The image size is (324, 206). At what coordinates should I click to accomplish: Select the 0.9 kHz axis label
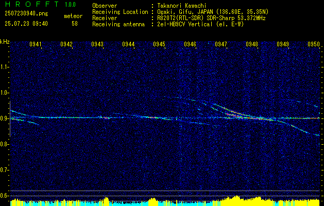coord(4,118)
